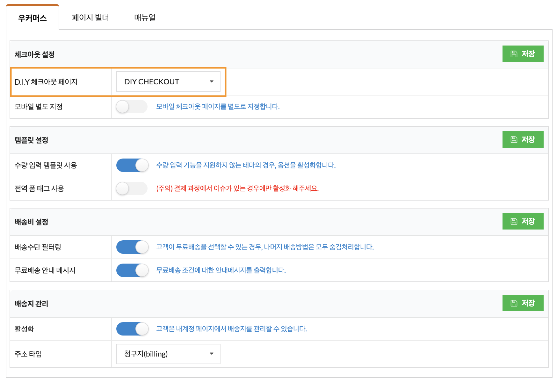Switch off 배송지 관리 활성화 toggle
Image resolution: width=557 pixels, height=382 pixels.
point(132,329)
